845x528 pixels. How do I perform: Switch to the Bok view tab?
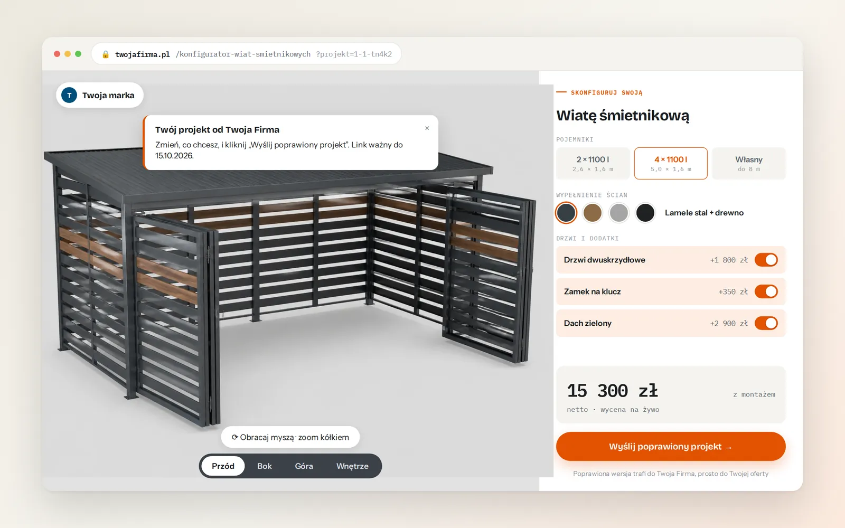point(265,466)
